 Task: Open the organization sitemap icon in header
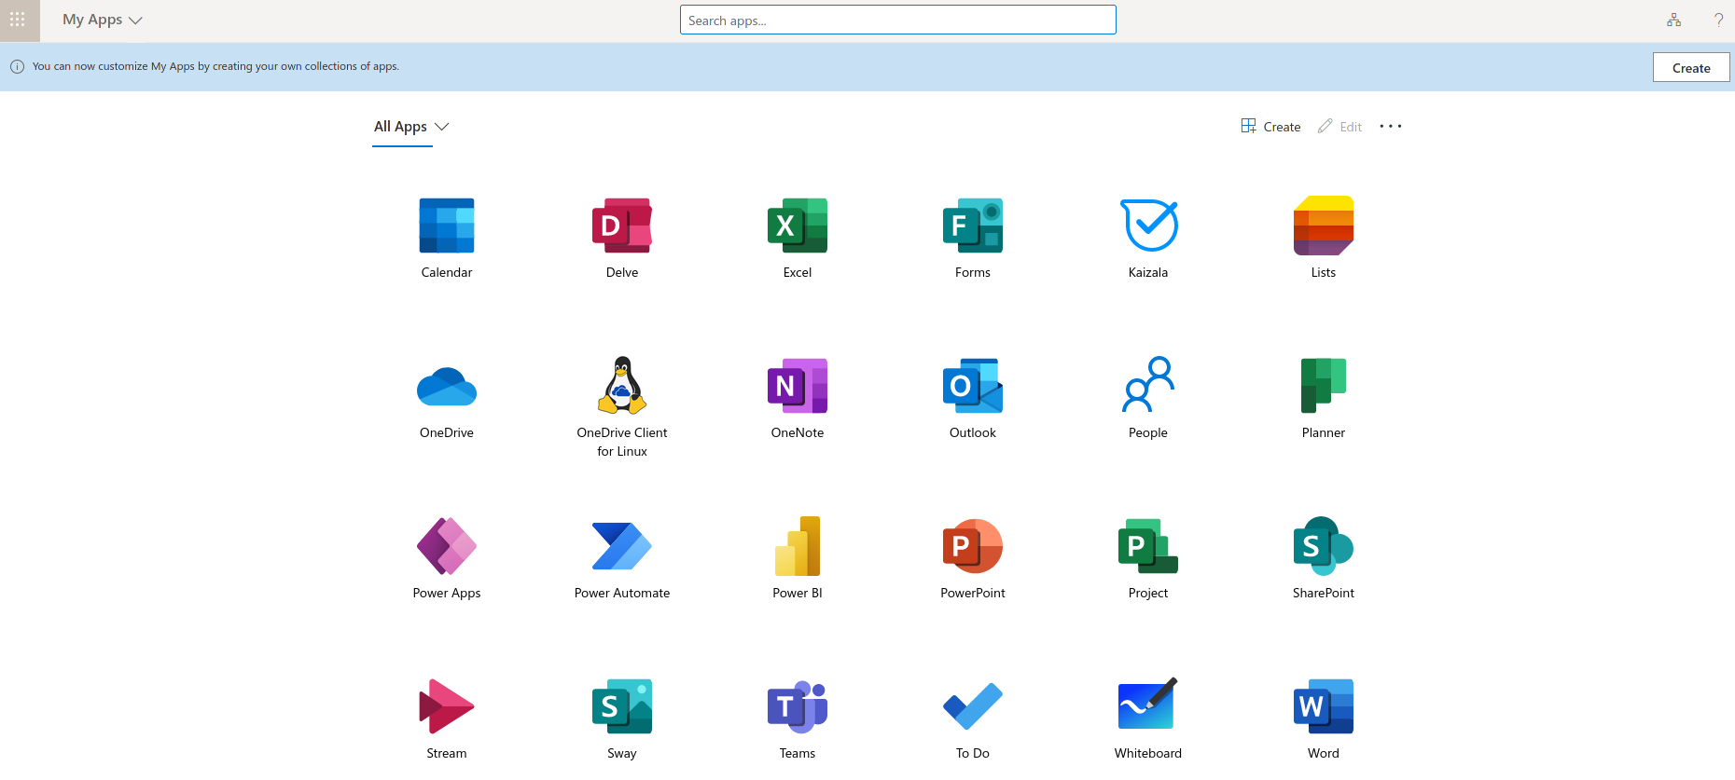point(1673,20)
